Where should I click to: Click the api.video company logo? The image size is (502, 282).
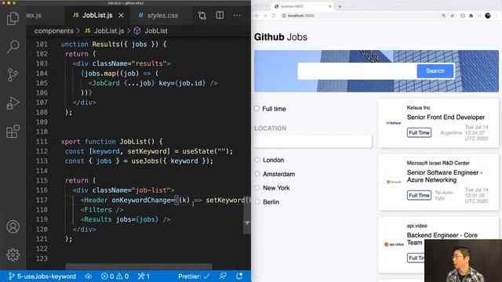click(394, 244)
